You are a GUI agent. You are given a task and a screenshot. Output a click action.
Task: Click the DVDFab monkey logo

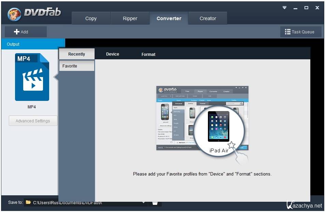(x=14, y=14)
